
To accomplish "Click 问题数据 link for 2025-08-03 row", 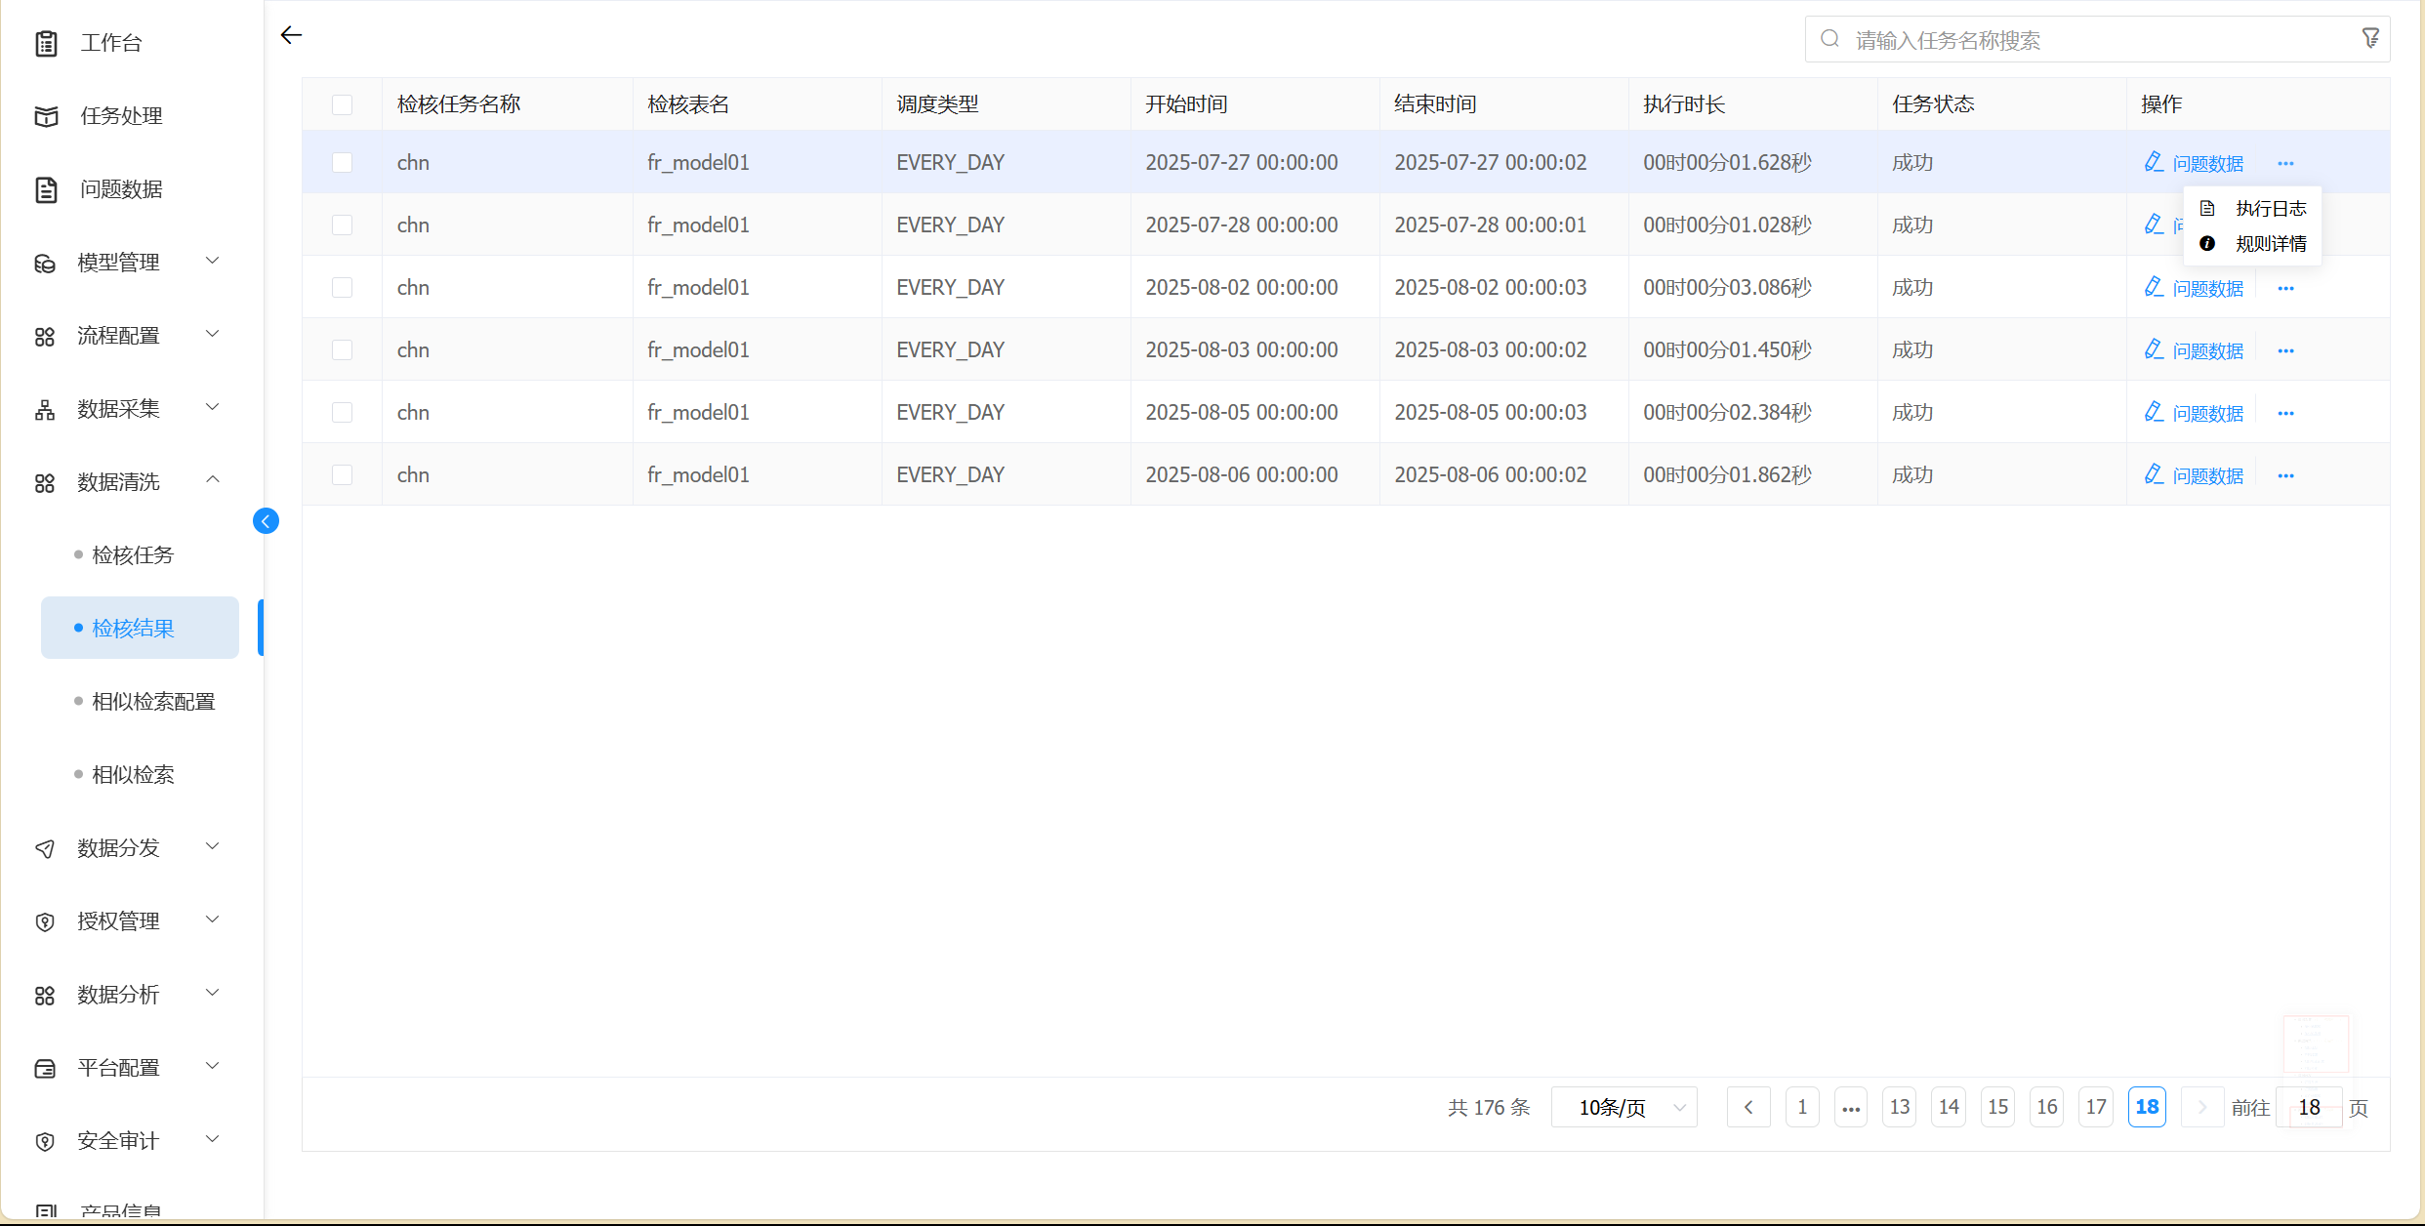I will pos(2207,350).
